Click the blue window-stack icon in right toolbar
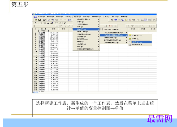The image size is (177, 127). 115,20
